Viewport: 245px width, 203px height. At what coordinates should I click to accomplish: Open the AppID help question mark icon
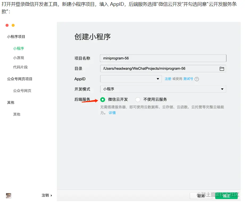click(x=197, y=79)
